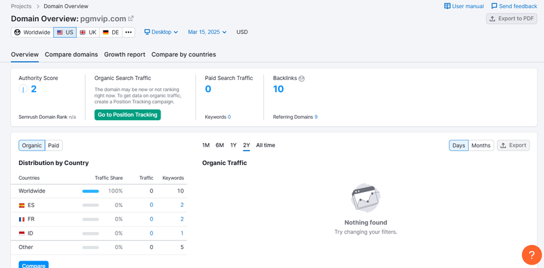544x268 pixels.
Task: Open the Compare by countries tab
Action: click(184, 54)
